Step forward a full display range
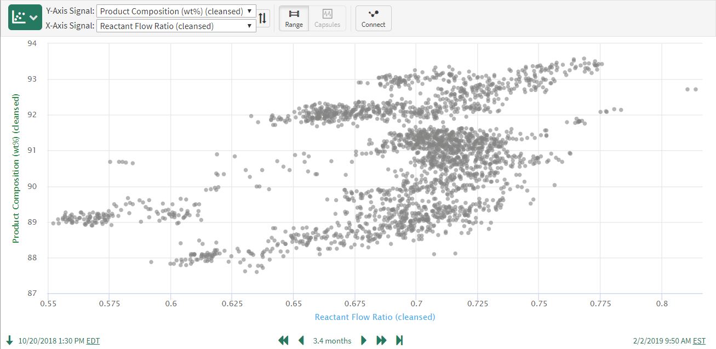 click(381, 341)
